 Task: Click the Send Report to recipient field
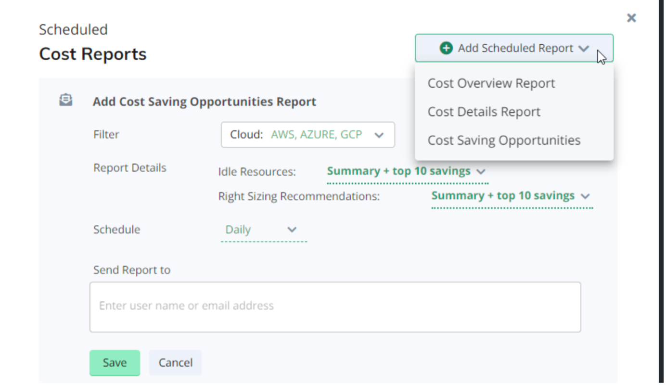(x=335, y=307)
